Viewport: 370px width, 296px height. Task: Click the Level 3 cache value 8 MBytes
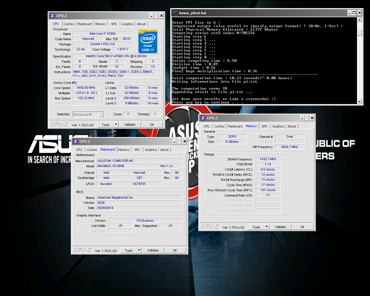pyautogui.click(x=132, y=103)
